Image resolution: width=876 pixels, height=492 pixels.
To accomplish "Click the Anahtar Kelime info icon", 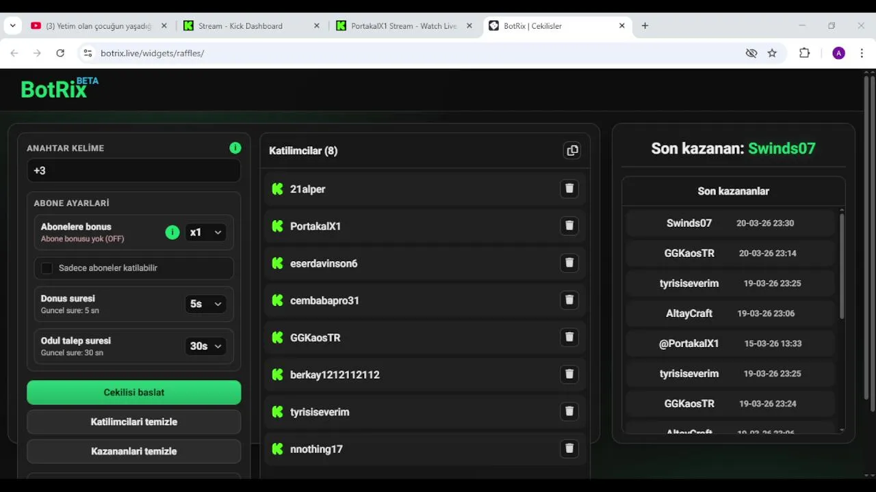I will point(235,148).
